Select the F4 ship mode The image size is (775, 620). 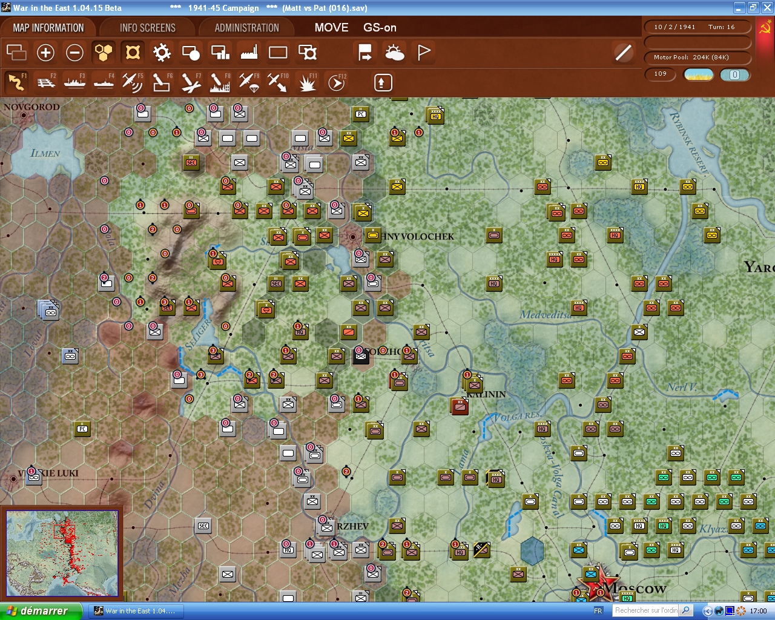coord(104,82)
